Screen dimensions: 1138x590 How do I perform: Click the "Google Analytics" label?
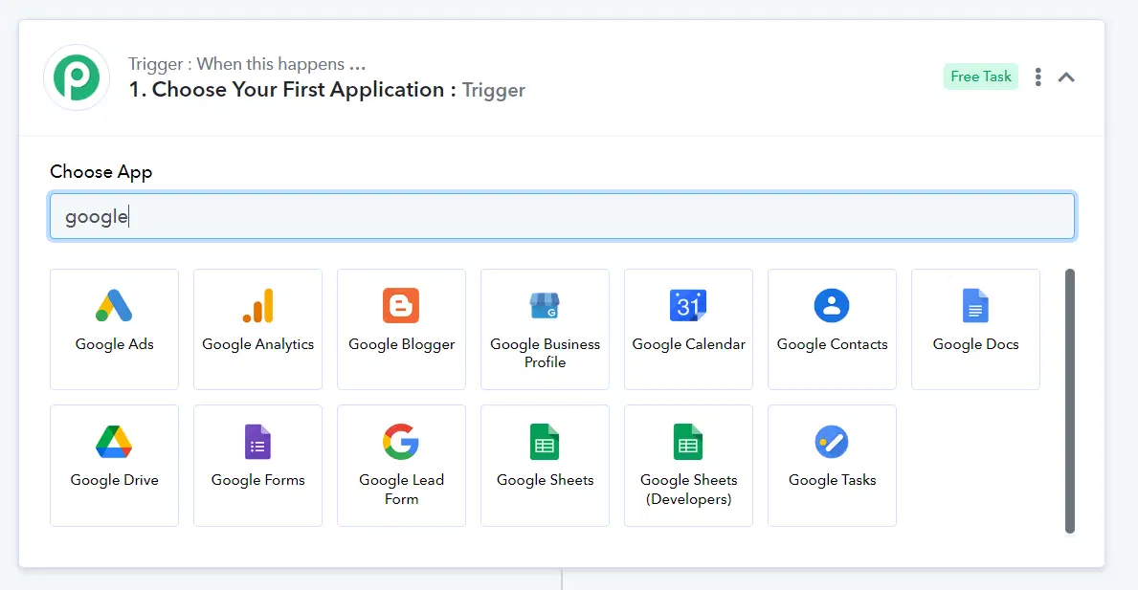pyautogui.click(x=257, y=344)
